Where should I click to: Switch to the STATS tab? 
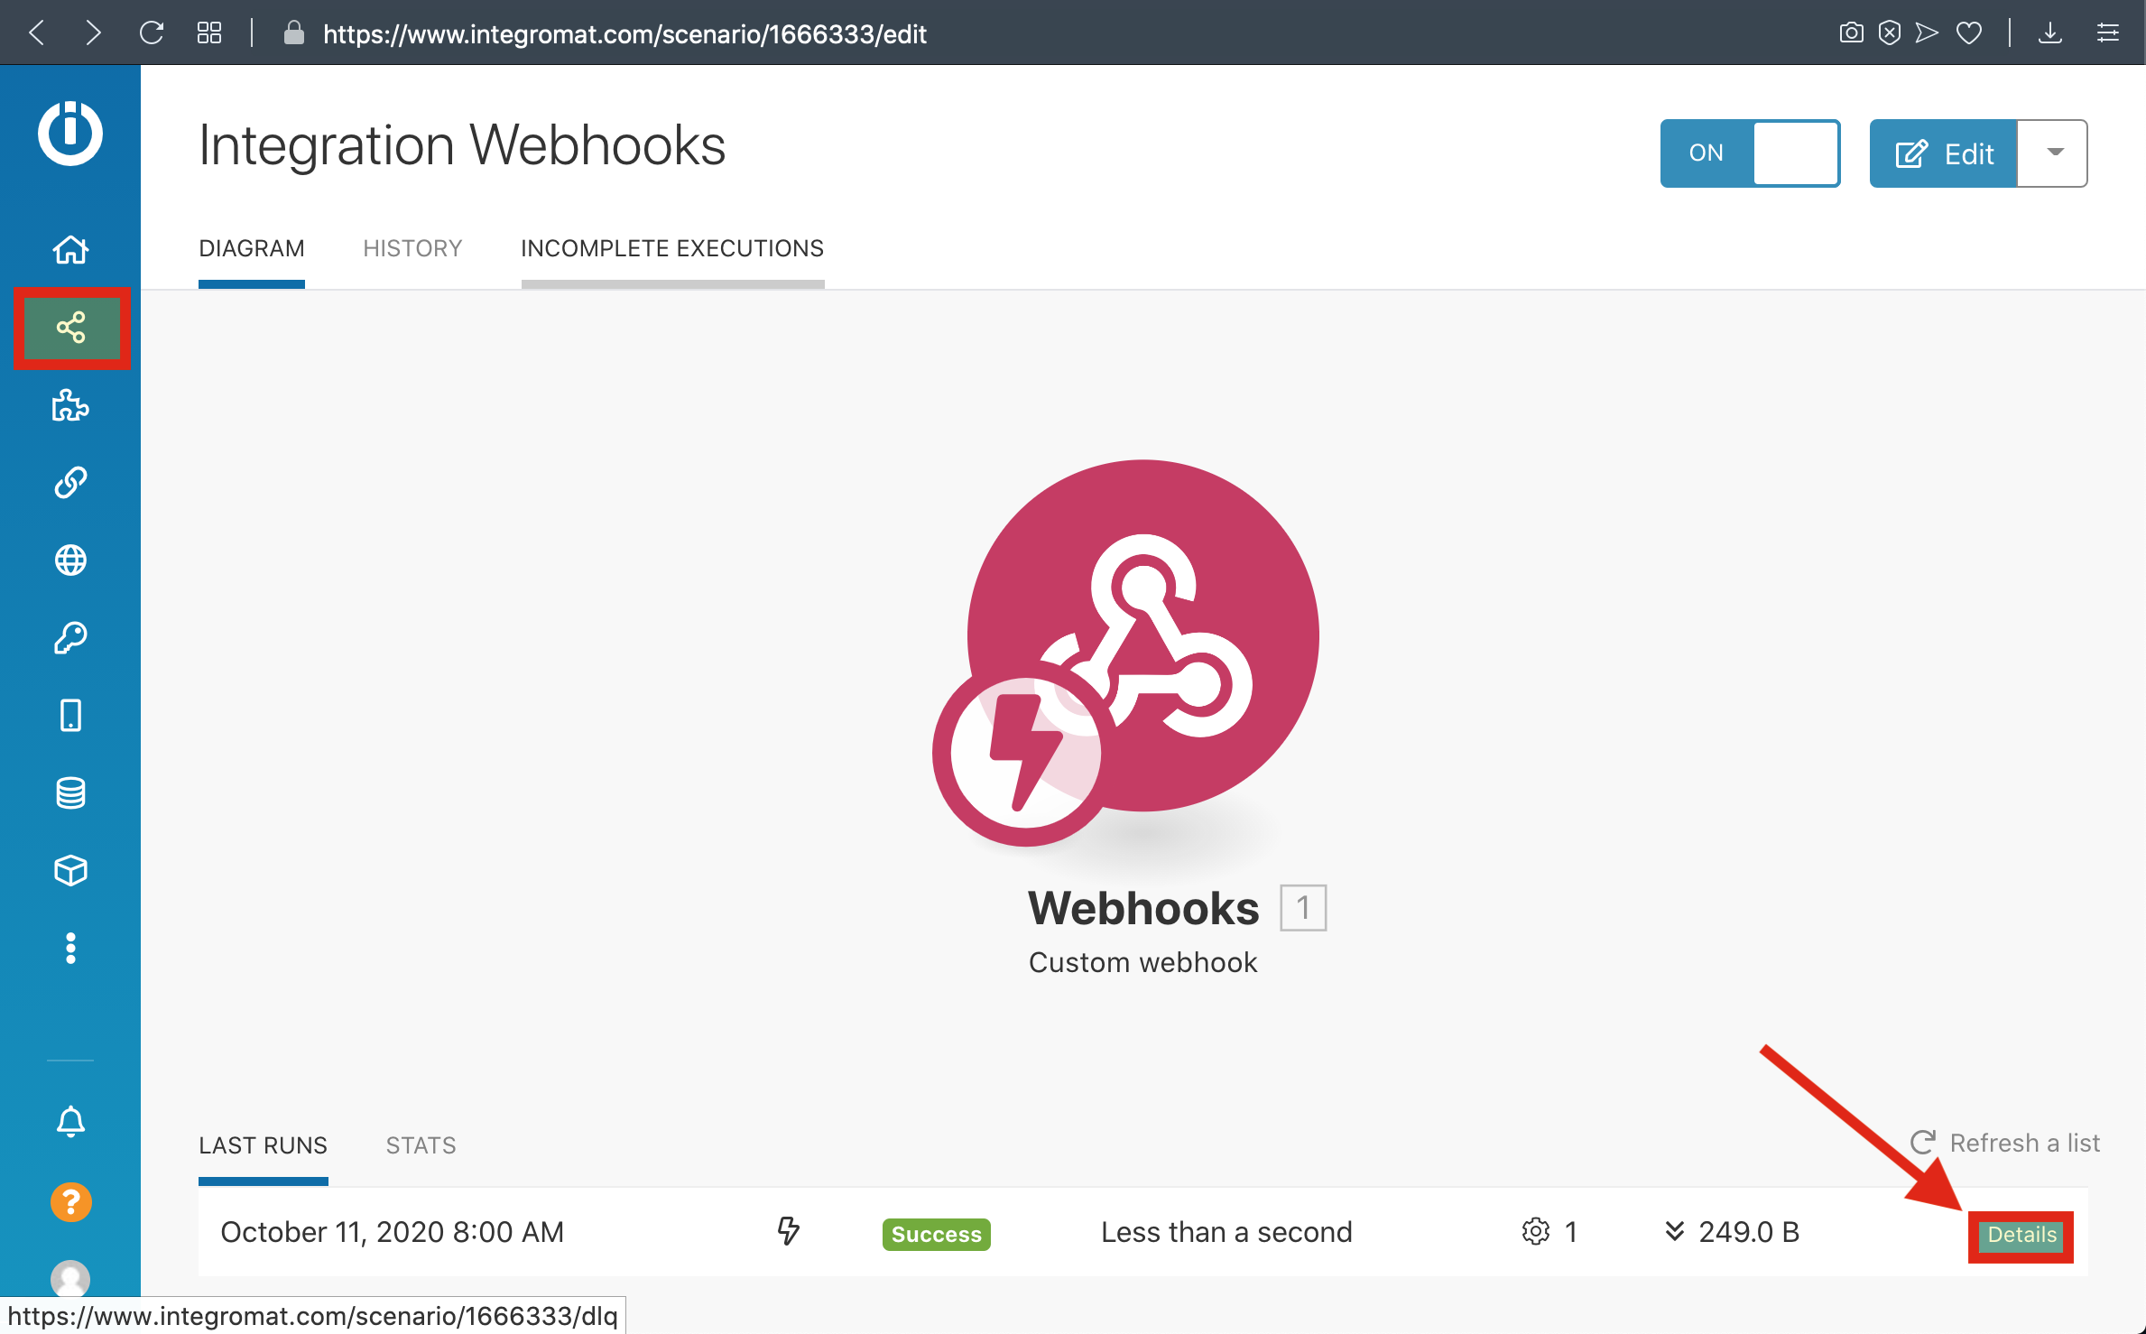421,1145
